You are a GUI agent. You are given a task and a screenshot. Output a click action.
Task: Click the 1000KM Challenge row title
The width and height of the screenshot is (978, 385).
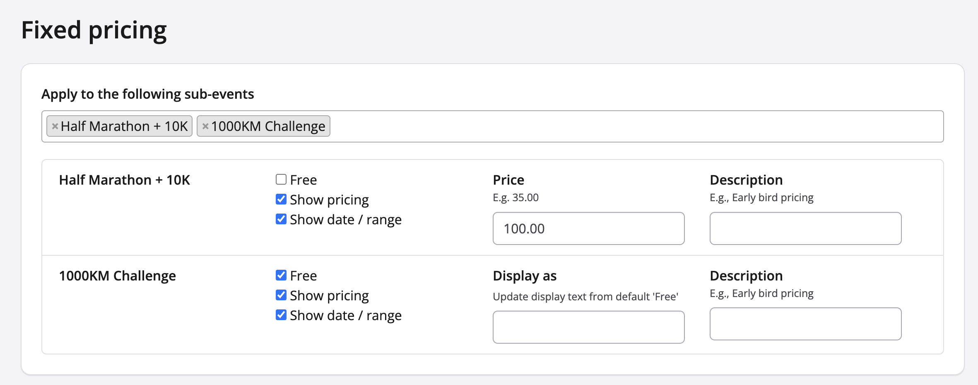pos(117,276)
